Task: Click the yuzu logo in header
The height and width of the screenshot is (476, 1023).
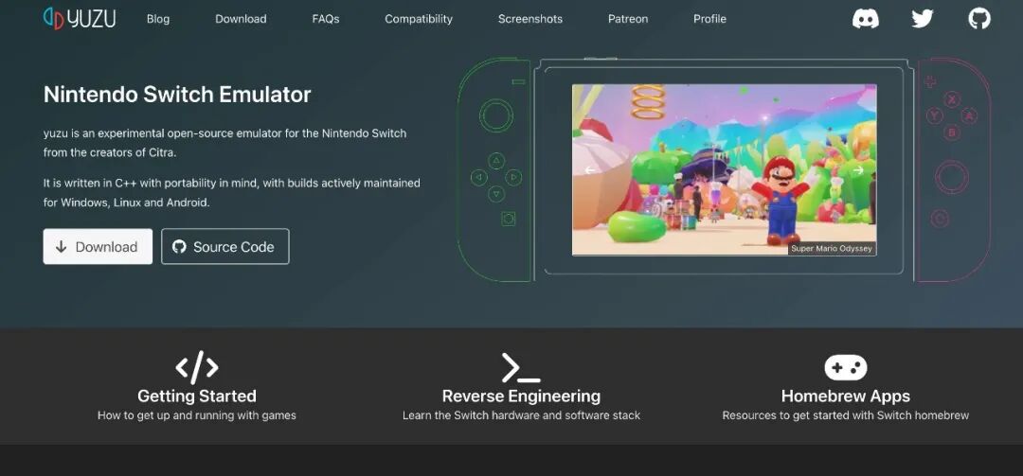Action: tap(79, 18)
